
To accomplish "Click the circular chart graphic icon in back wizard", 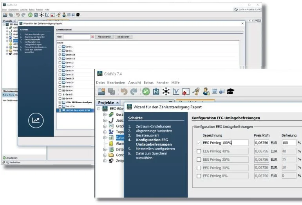I will (36, 120).
